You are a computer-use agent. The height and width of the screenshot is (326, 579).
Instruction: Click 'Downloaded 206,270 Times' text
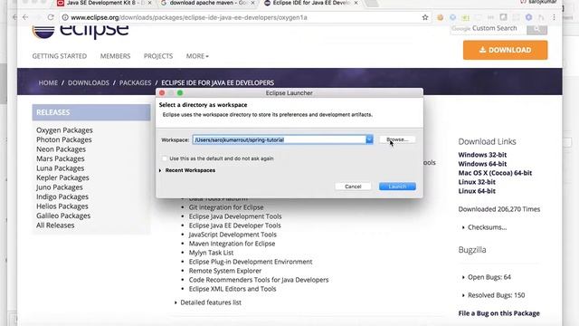click(498, 209)
